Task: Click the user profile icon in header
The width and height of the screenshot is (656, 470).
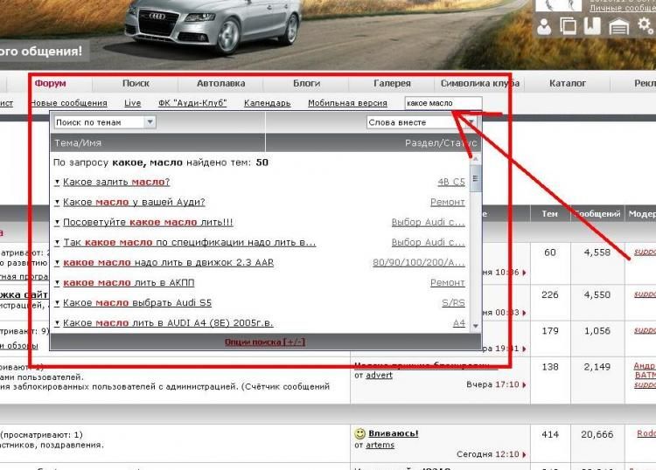Action: click(x=545, y=26)
